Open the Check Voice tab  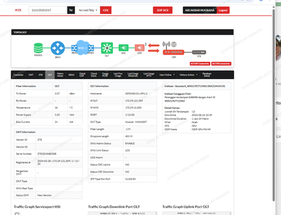click(94, 75)
